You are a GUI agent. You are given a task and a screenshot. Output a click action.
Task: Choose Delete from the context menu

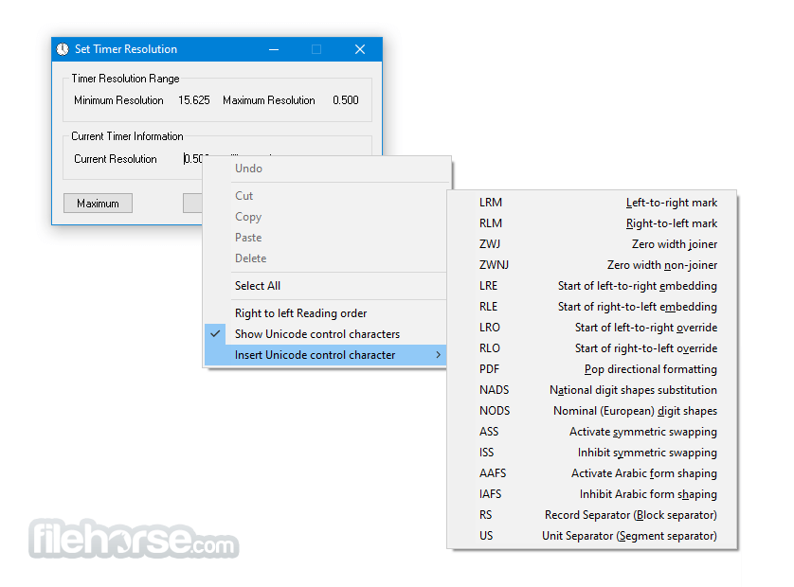click(326, 258)
